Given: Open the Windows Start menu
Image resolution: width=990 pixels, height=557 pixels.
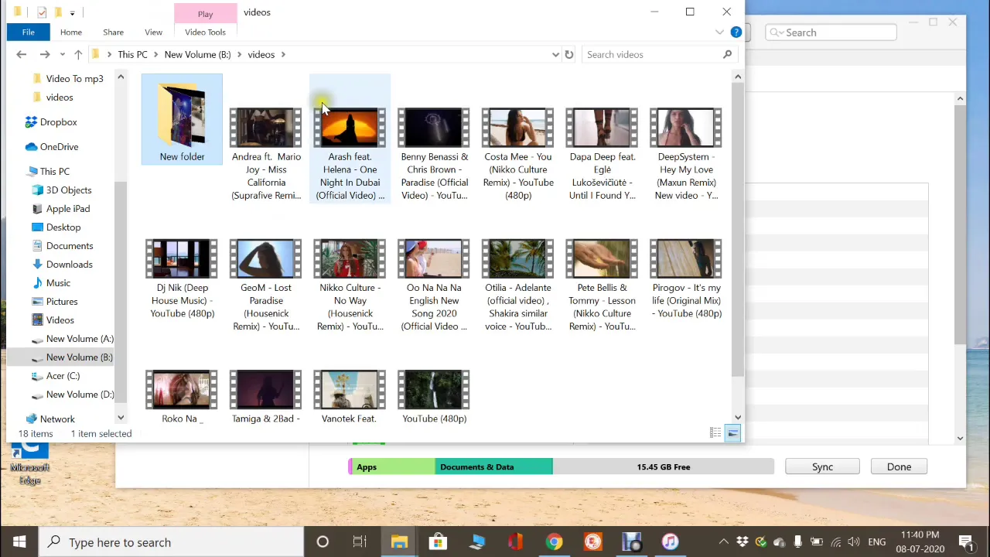Looking at the screenshot, I should 19,542.
